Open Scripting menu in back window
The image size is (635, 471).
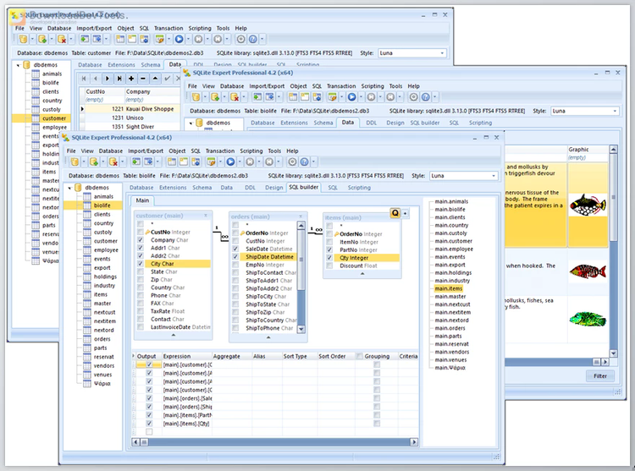click(x=200, y=28)
